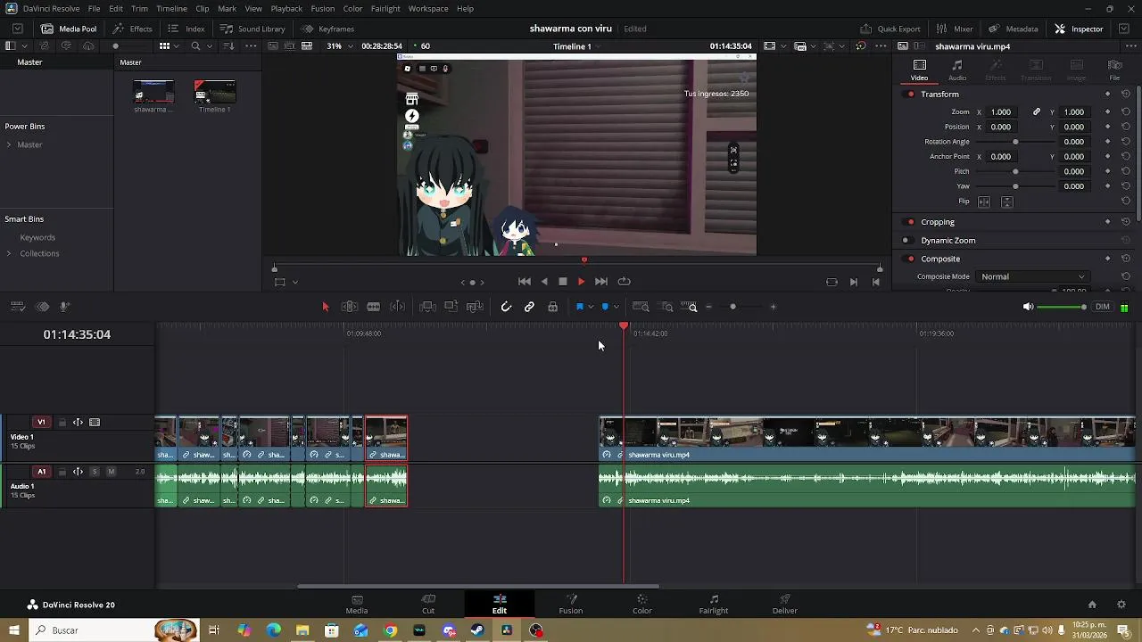This screenshot has height=642, width=1142.
Task: Switch to the Inspector File tab
Action: tap(1114, 70)
